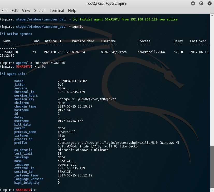Click the nonce value 2009084803137682

pyautogui.click(x=72, y=81)
